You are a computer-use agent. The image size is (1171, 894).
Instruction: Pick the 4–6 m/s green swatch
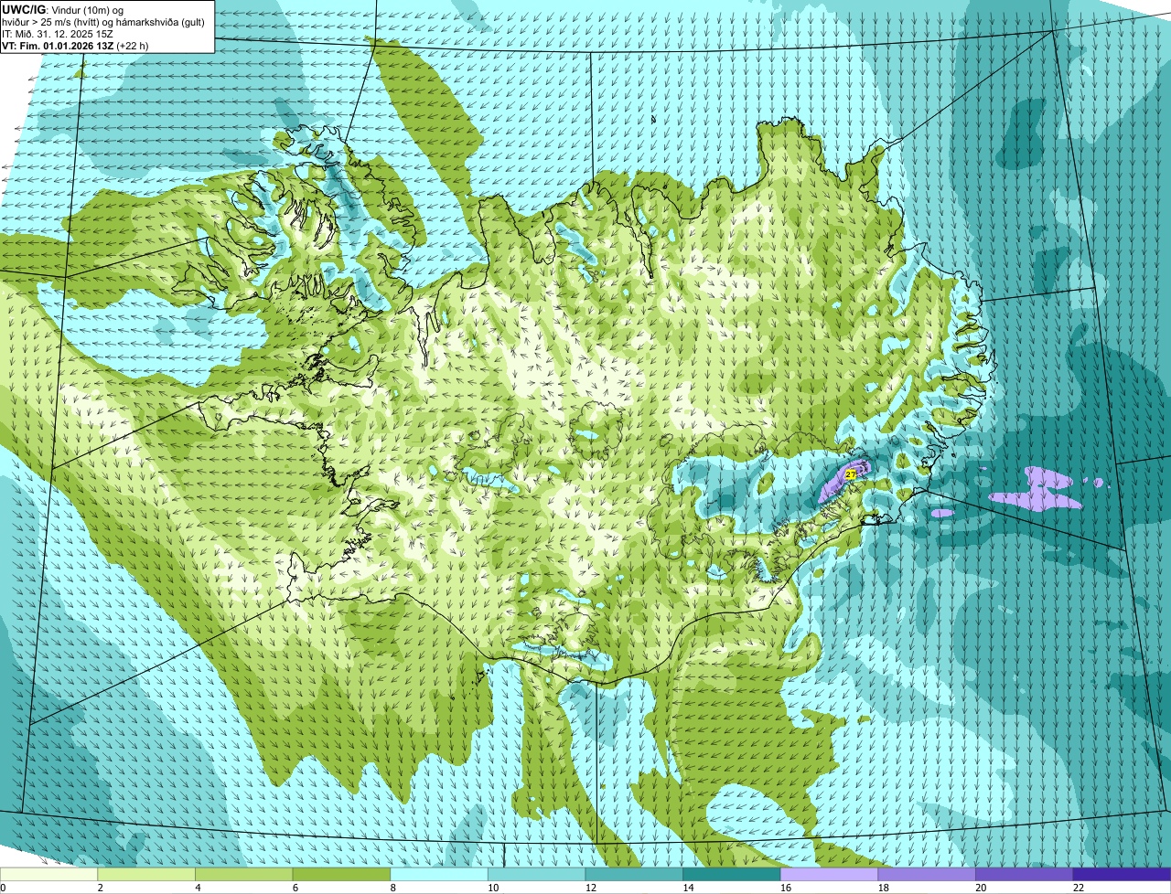[243, 874]
